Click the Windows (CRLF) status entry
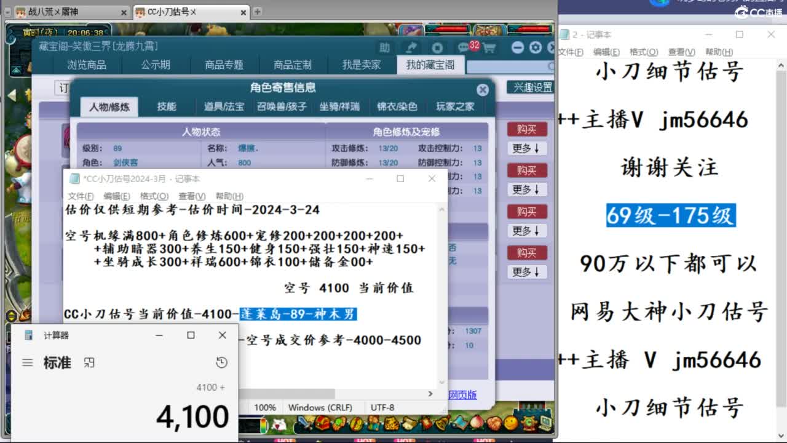The image size is (787, 443). coord(320,407)
